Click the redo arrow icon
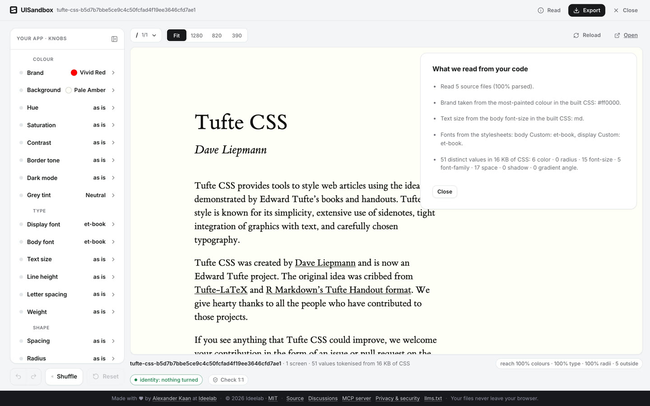Image resolution: width=650 pixels, height=406 pixels. pos(33,377)
